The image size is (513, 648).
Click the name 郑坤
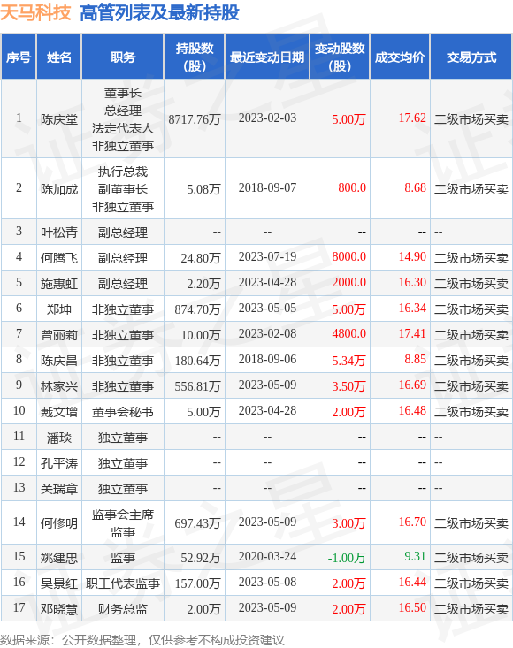click(59, 309)
